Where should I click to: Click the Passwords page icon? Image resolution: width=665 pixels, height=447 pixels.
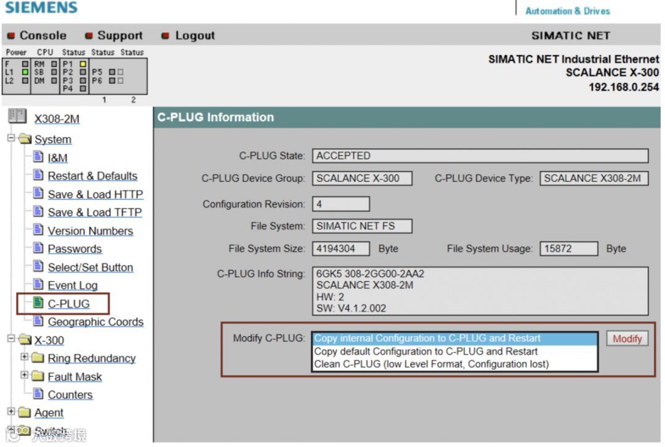click(39, 248)
